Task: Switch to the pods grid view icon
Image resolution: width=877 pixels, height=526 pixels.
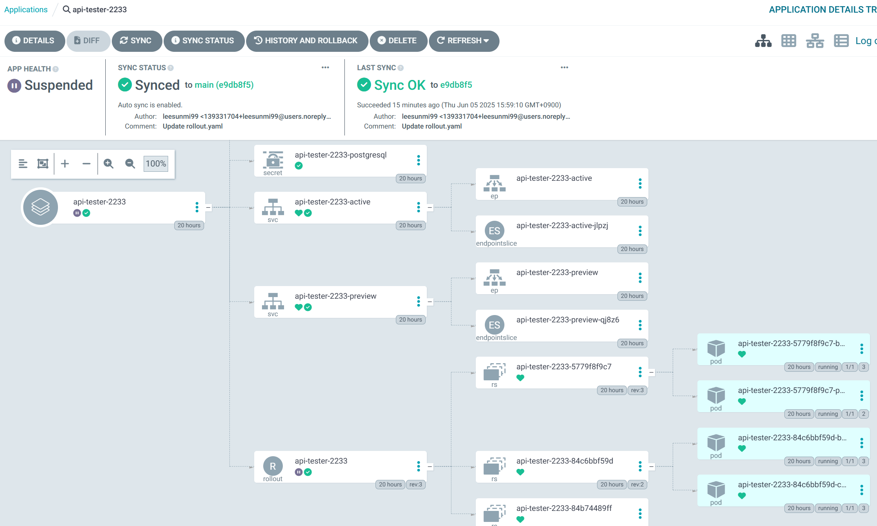Action: 788,41
